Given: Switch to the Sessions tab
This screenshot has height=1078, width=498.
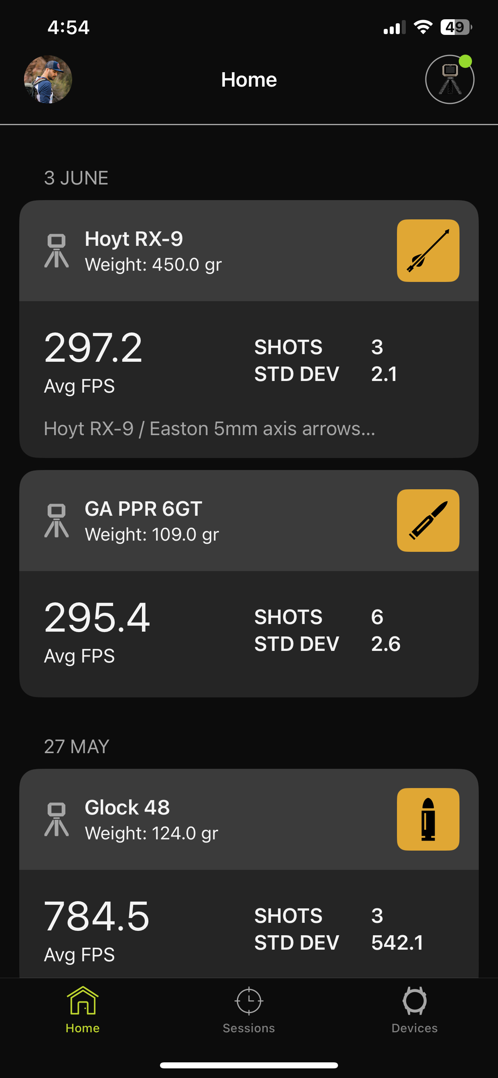Looking at the screenshot, I should tap(249, 1010).
